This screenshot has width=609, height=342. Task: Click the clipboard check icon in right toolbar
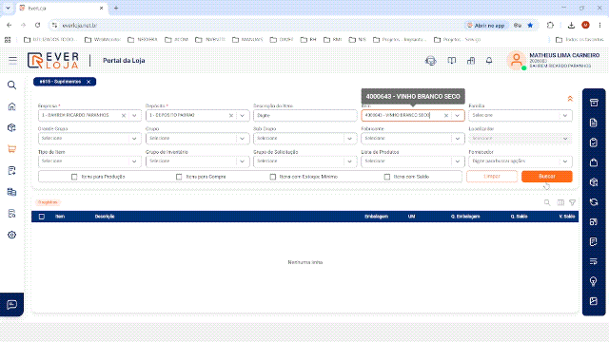[x=594, y=142]
